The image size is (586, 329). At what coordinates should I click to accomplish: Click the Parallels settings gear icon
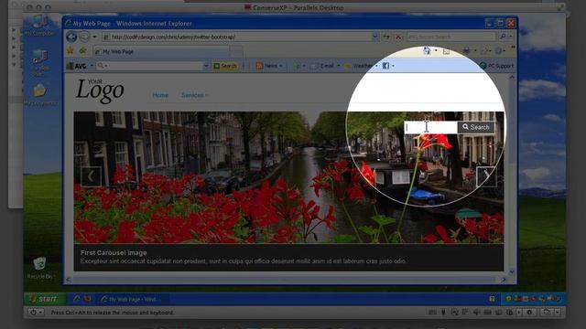coord(529,313)
